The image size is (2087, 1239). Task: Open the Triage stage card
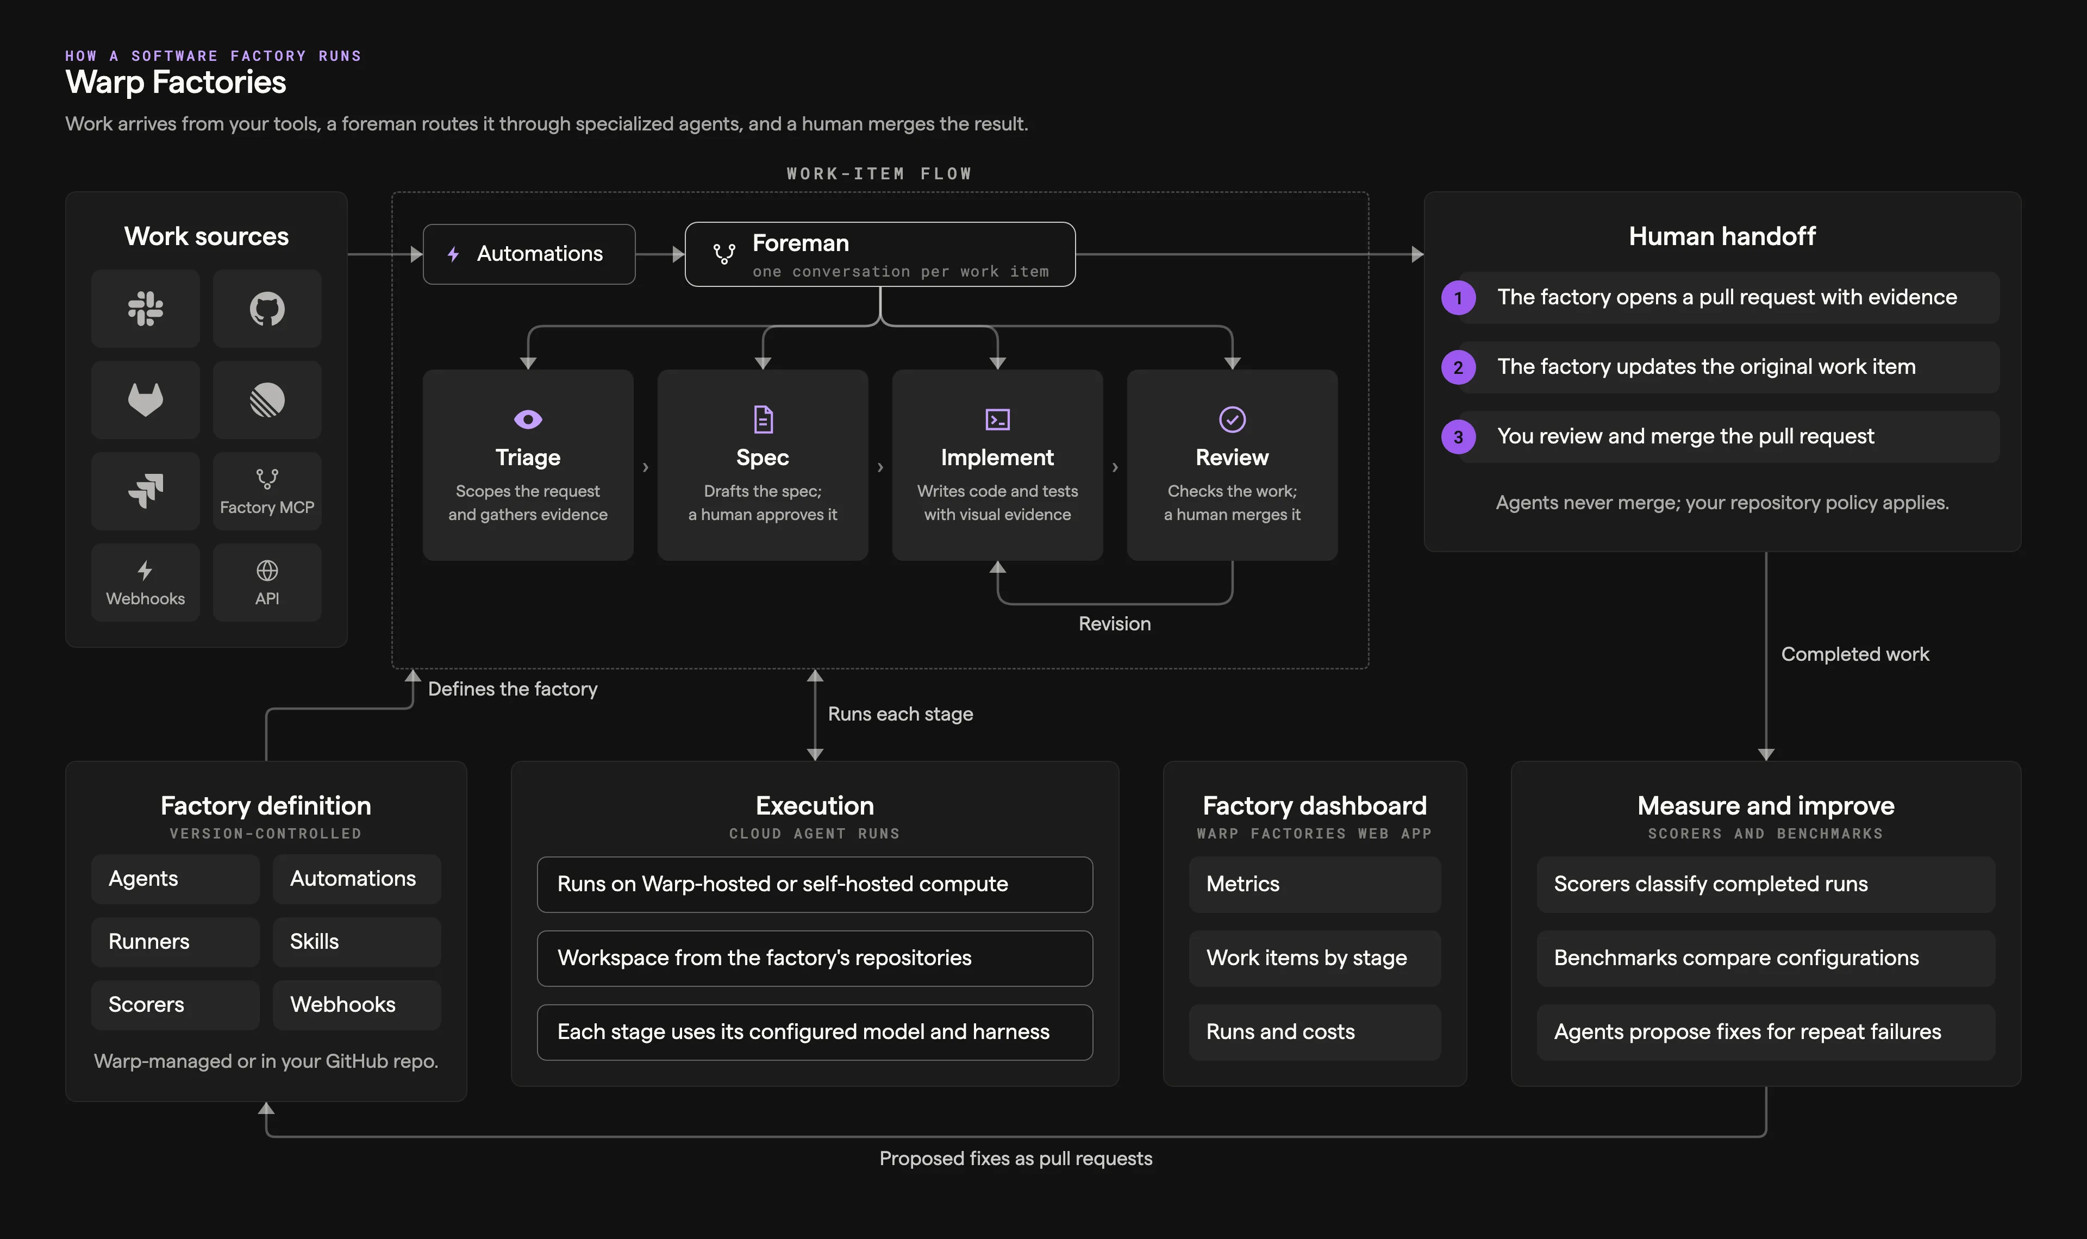click(528, 465)
